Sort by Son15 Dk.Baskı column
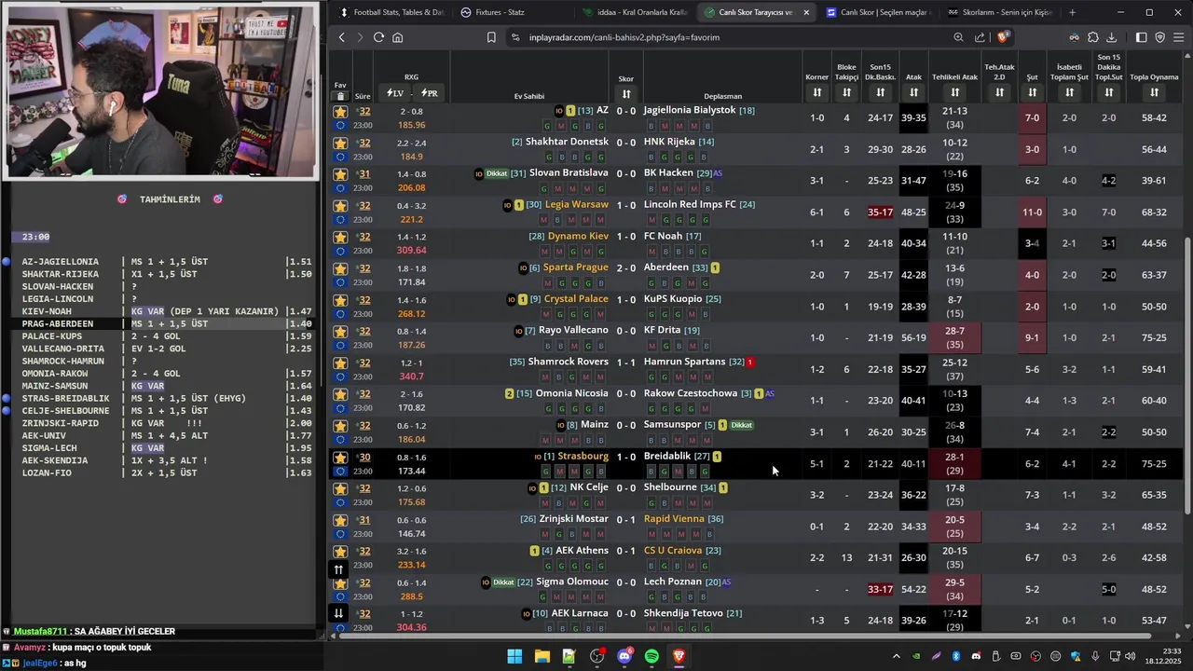This screenshot has width=1193, height=671. (x=880, y=92)
